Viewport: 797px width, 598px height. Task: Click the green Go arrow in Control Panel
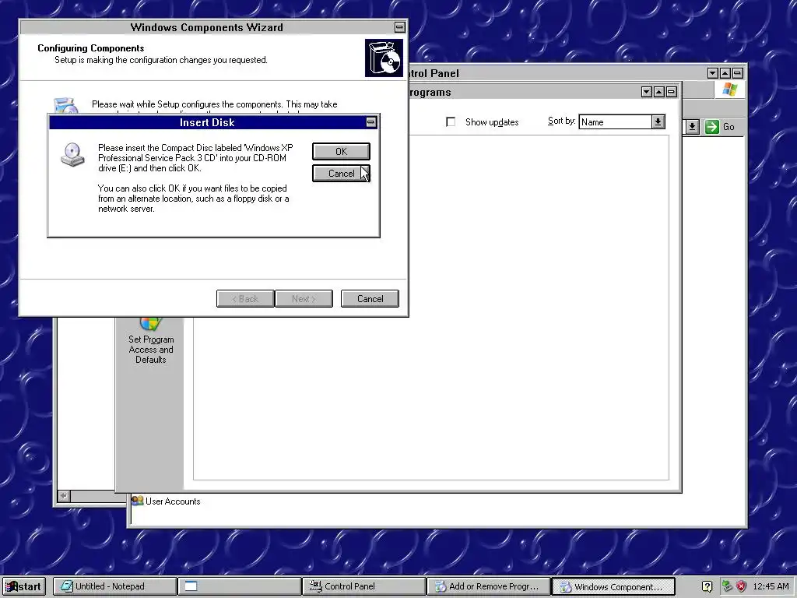[x=712, y=127]
